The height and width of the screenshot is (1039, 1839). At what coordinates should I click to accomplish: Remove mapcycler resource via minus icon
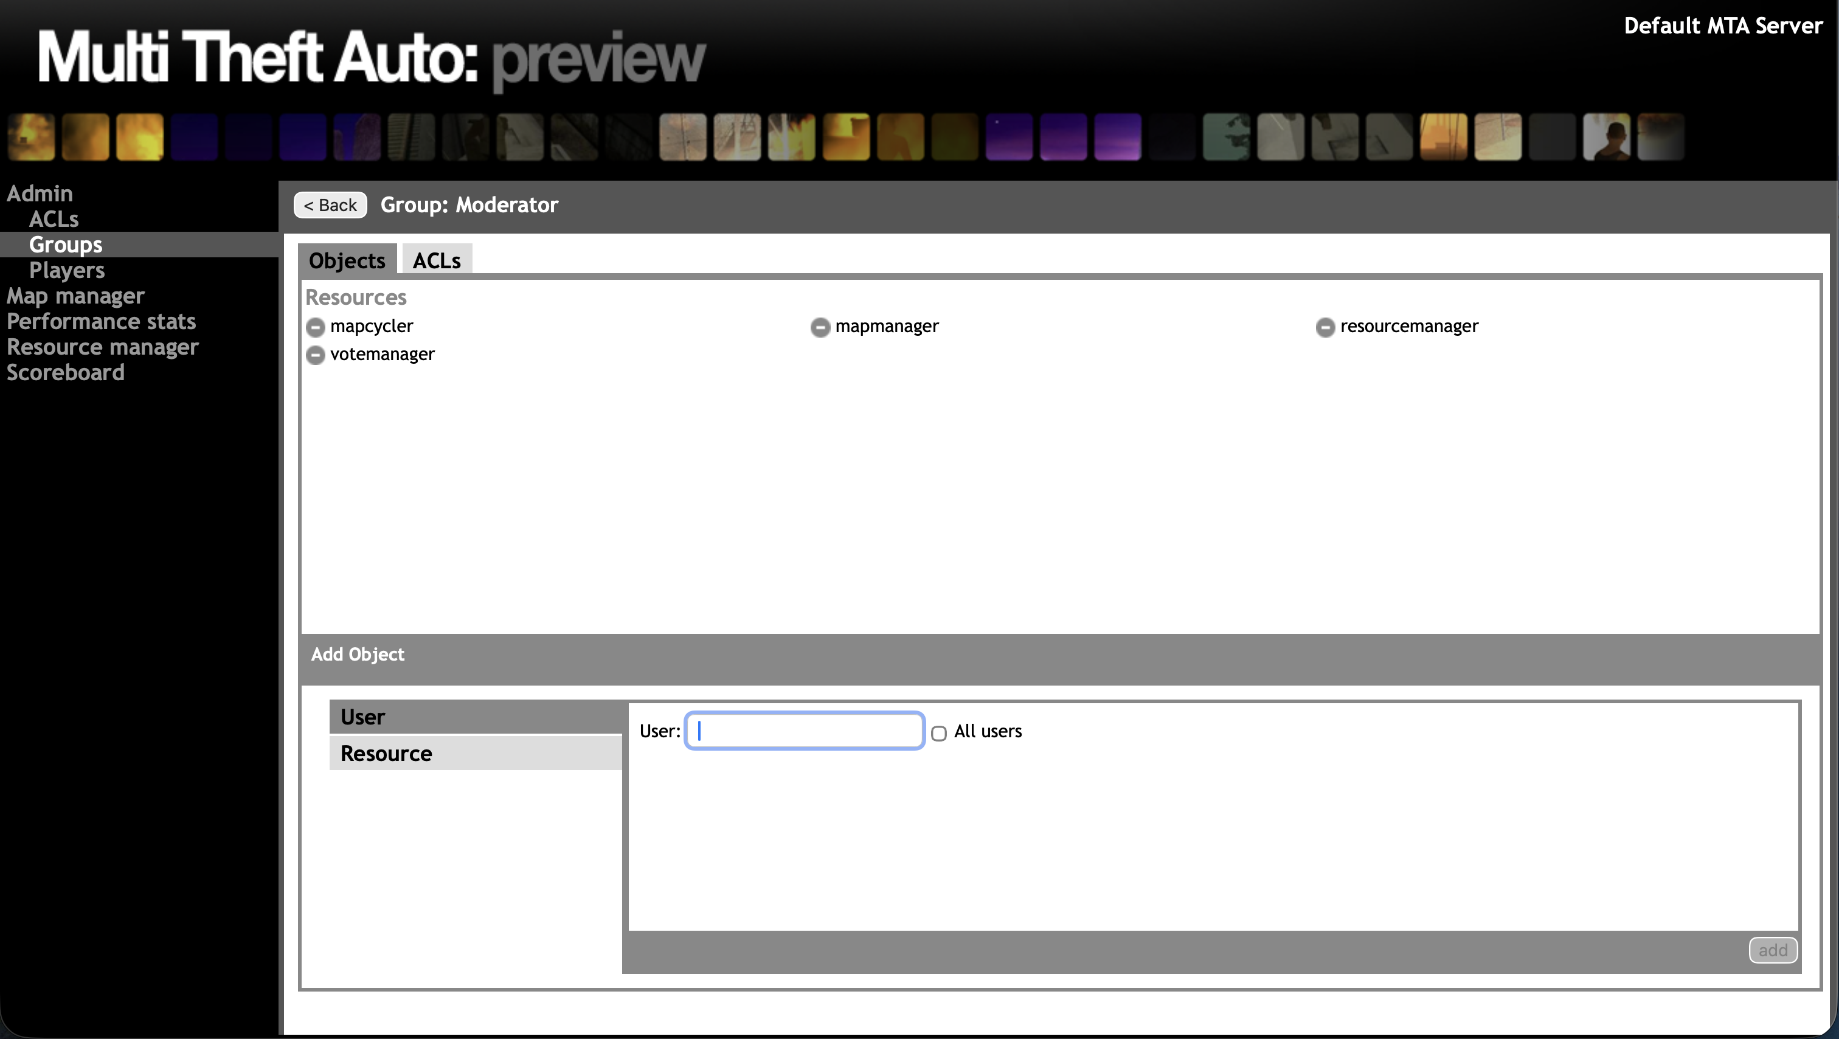(315, 327)
